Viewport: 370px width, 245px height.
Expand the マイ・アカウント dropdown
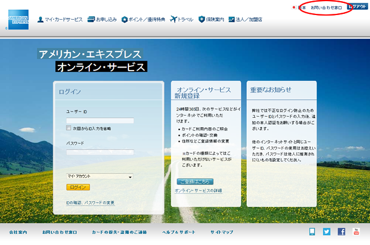[99, 176]
